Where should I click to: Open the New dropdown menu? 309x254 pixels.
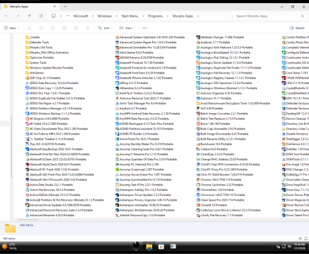coord(12,28)
